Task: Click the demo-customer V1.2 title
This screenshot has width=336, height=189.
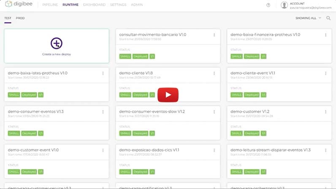Action: [250, 112]
